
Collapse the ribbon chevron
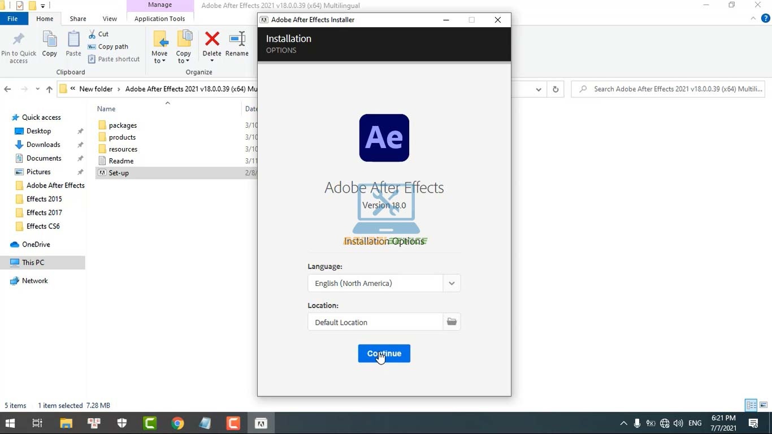[753, 19]
